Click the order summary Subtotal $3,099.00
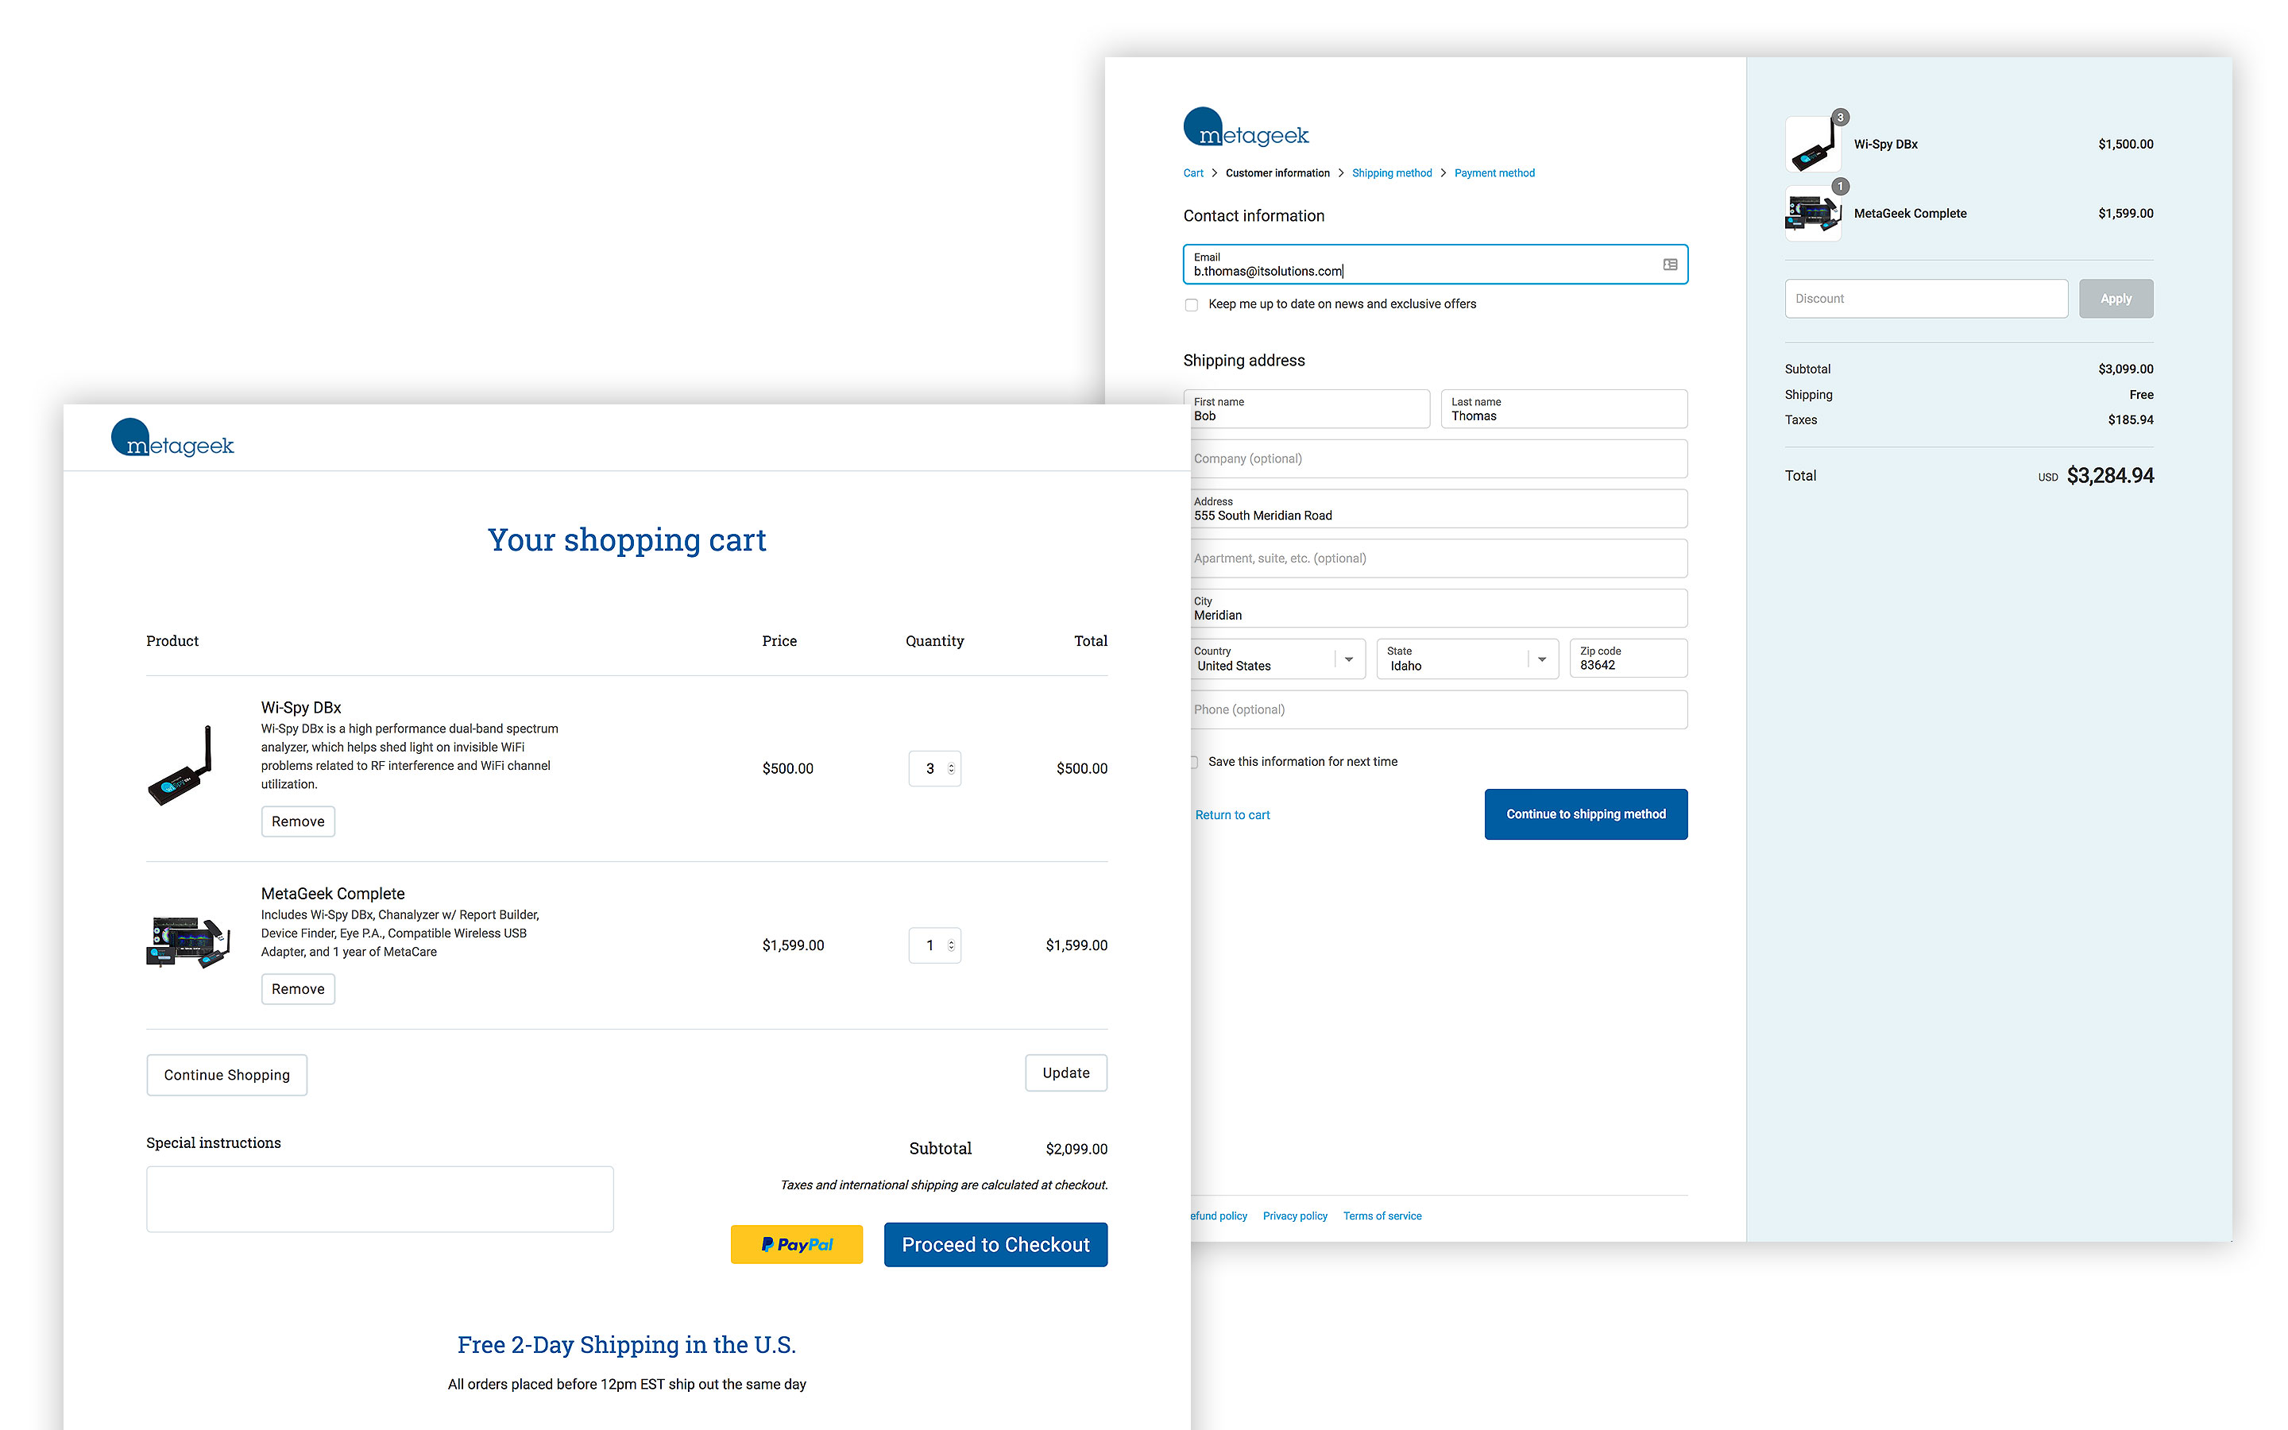The height and width of the screenshot is (1430, 2288). 2125,369
